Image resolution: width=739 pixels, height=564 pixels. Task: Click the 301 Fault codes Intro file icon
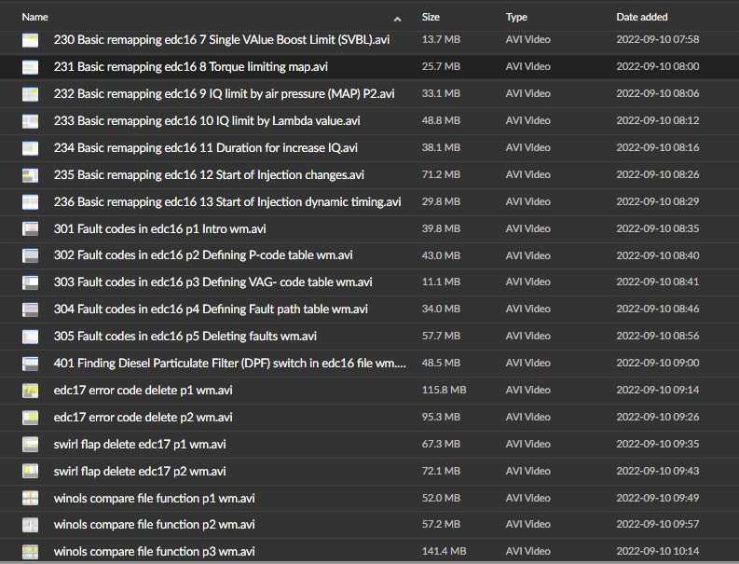click(x=31, y=229)
